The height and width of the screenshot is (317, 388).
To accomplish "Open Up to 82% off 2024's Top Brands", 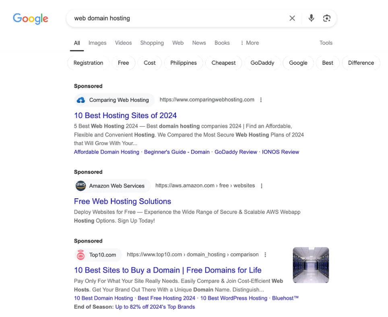I will 155,307.
